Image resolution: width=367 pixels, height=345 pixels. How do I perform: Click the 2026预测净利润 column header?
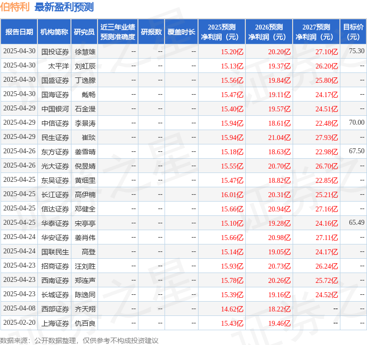pos(269,32)
